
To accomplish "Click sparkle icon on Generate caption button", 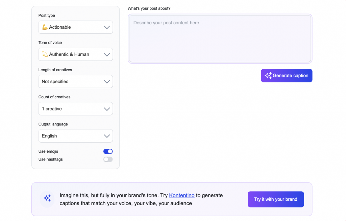I will [268, 76].
